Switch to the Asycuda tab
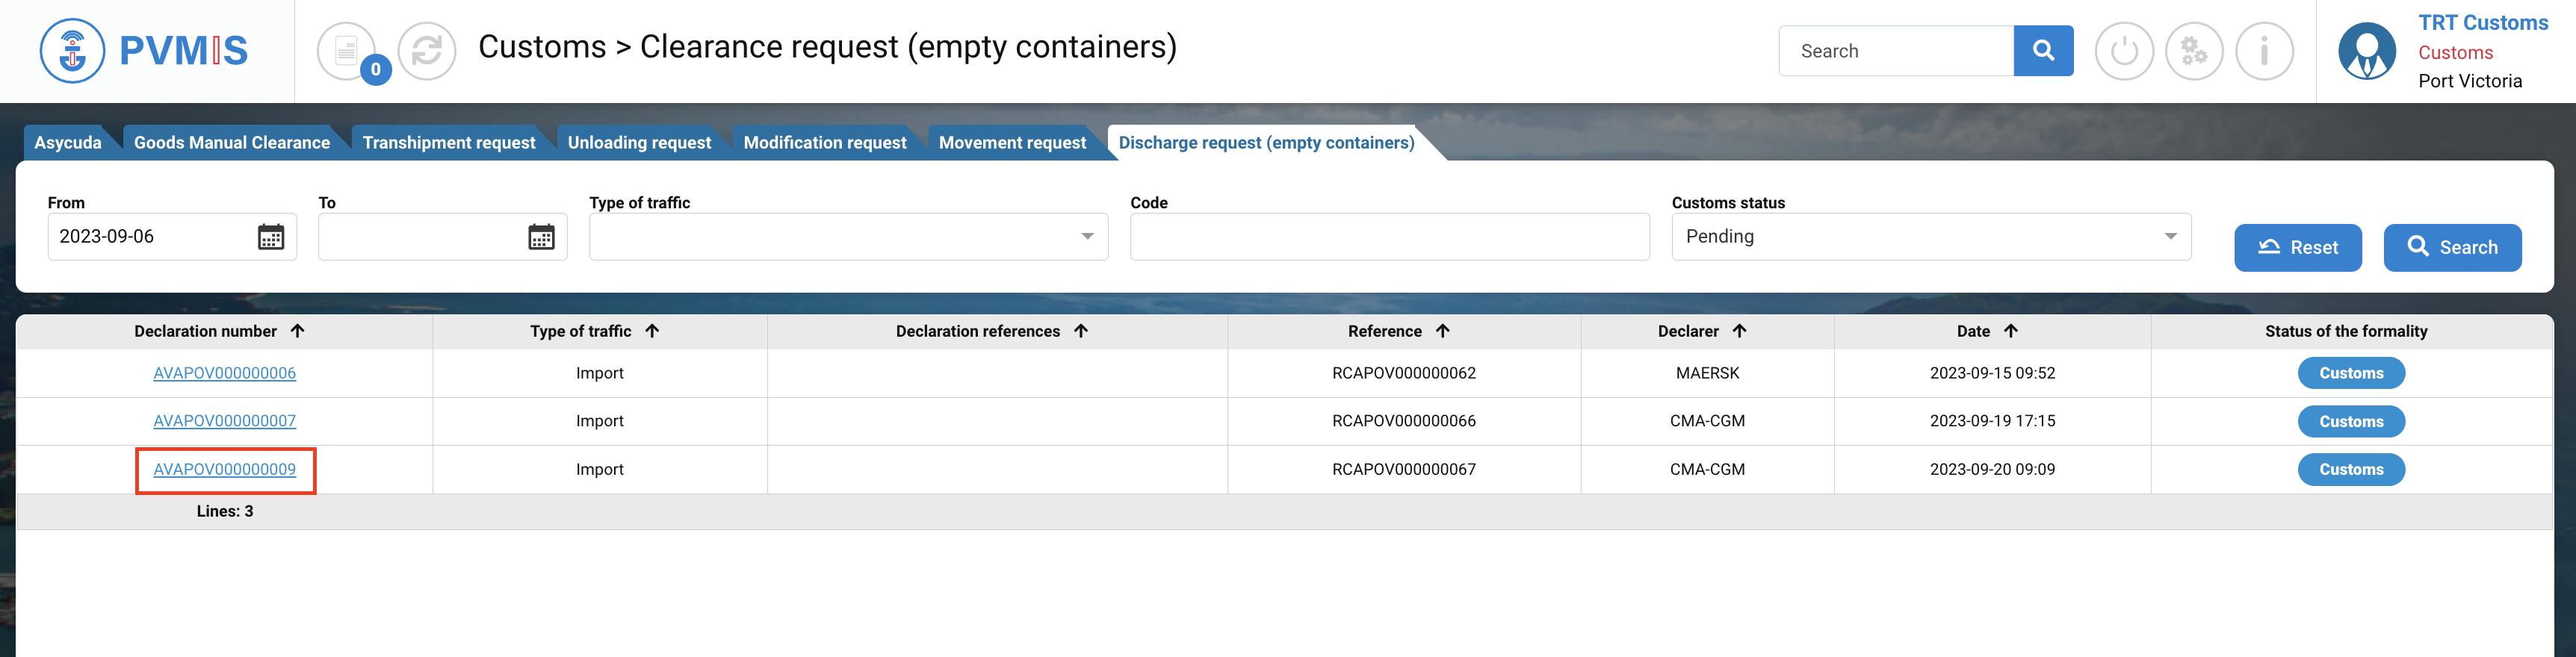 tap(68, 143)
